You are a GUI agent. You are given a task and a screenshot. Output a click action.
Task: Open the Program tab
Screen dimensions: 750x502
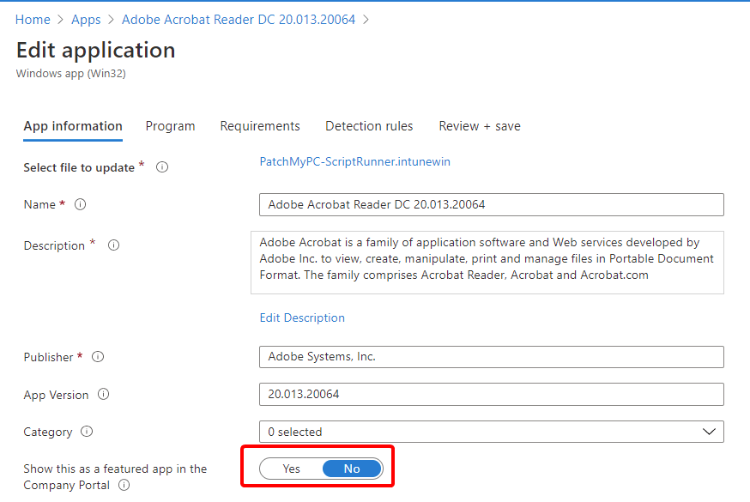point(170,126)
